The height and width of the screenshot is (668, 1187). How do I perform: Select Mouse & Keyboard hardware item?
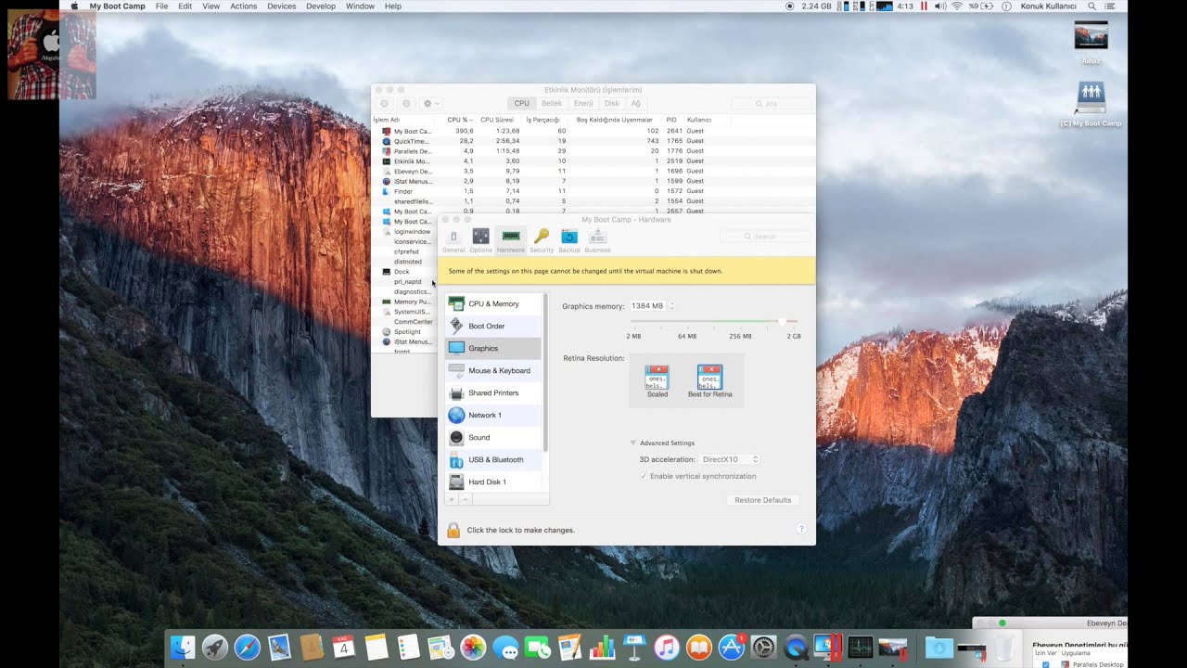(x=493, y=370)
